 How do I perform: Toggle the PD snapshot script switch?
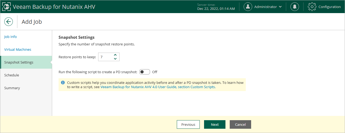(x=145, y=72)
